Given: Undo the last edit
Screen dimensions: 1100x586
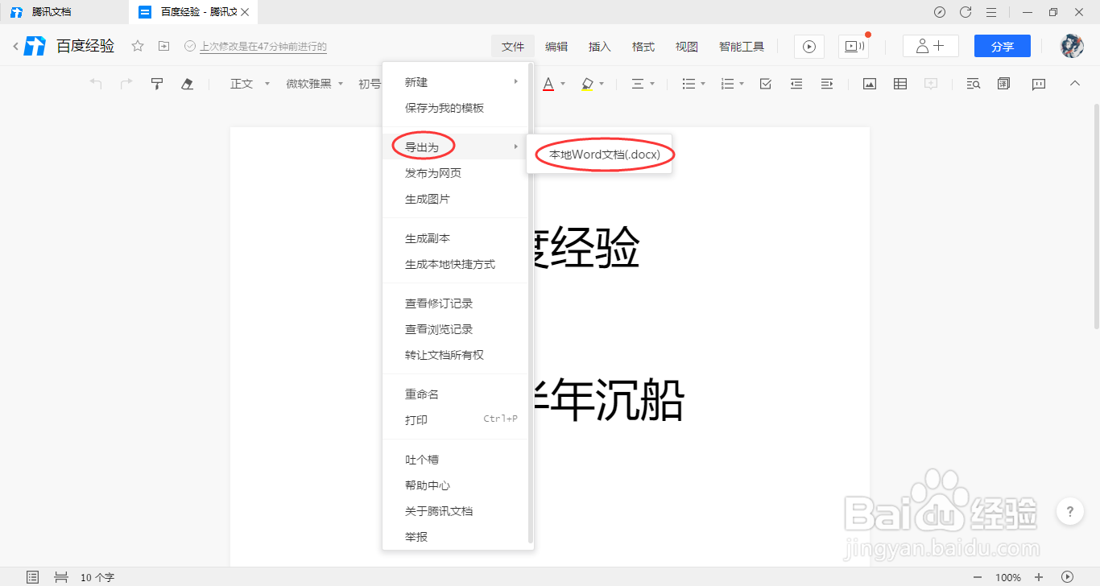Looking at the screenshot, I should [x=96, y=84].
